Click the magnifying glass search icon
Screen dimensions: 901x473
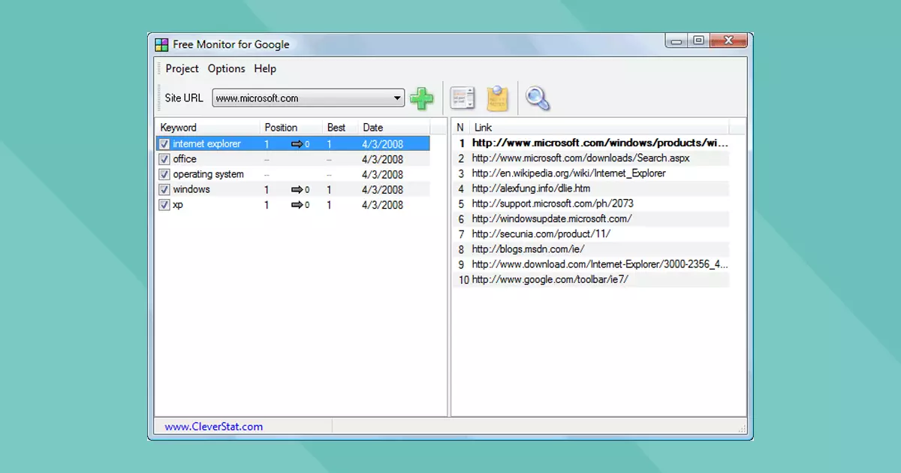coord(538,98)
